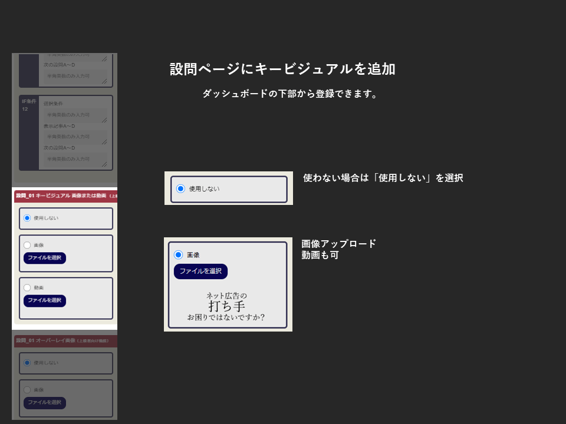Viewport: 566px width, 424px height.
Task: Select 画像 radio in left キービジュアル section
Action: (27, 245)
